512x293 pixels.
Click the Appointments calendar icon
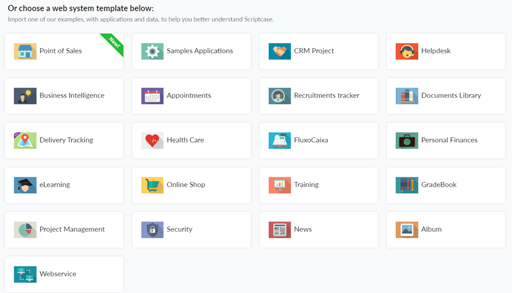point(152,96)
